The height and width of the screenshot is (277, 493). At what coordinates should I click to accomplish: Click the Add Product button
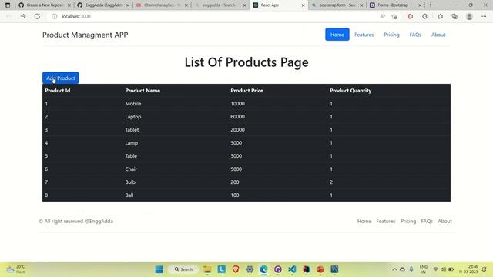pos(61,78)
